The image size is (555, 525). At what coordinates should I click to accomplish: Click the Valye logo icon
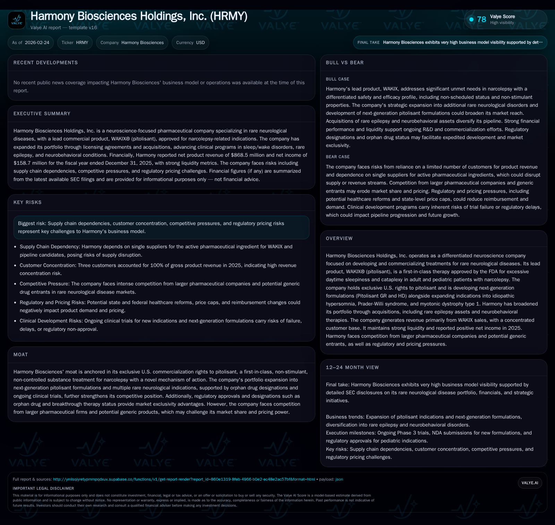[17, 20]
